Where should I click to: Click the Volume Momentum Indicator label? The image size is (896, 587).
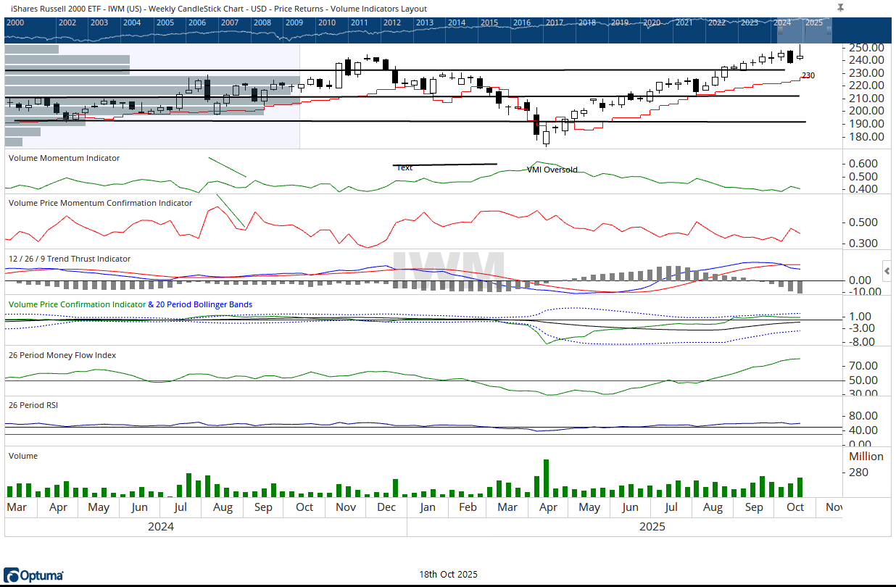(x=64, y=158)
